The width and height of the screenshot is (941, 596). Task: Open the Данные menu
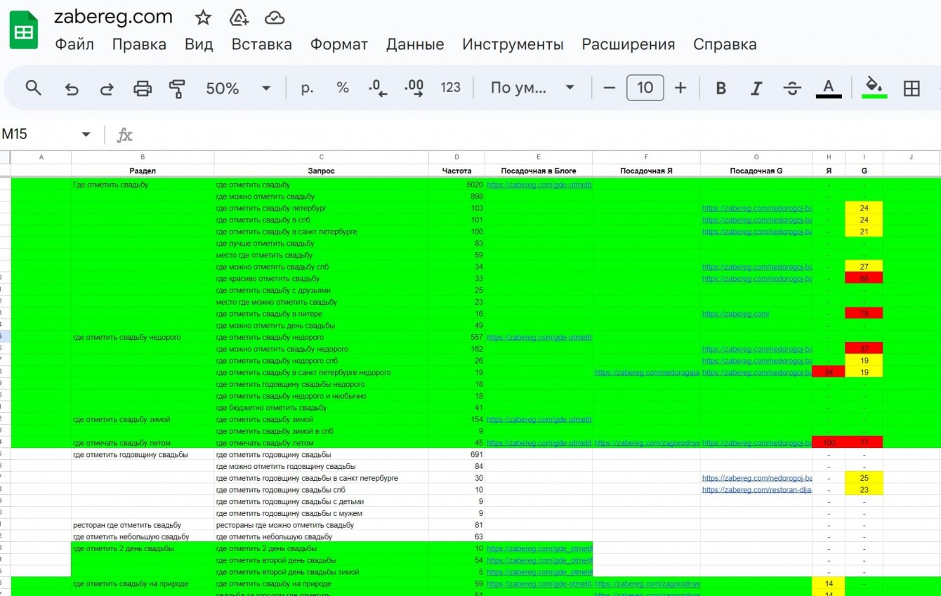[x=415, y=44]
